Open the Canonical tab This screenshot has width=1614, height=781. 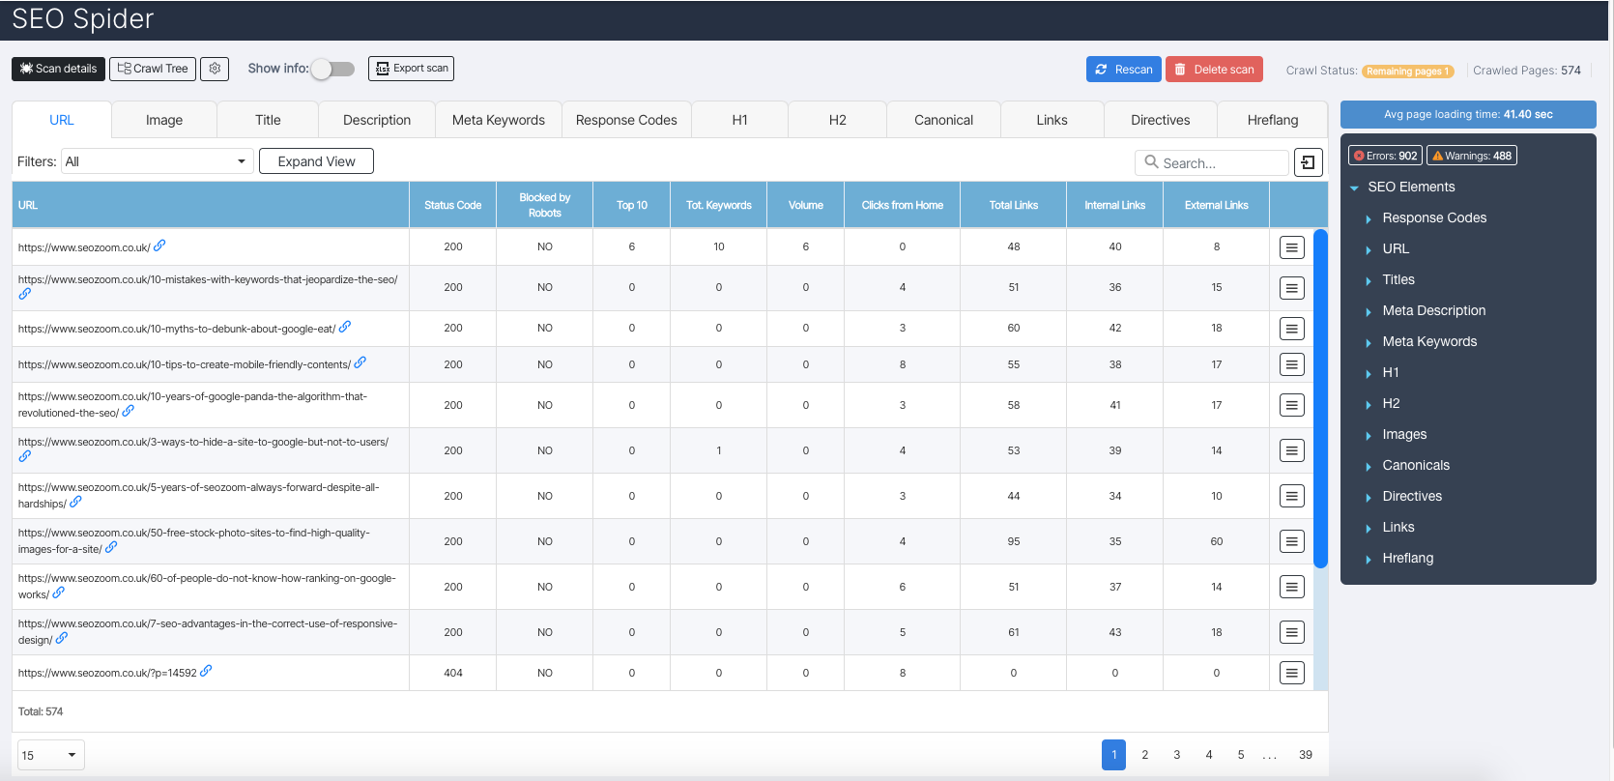943,120
